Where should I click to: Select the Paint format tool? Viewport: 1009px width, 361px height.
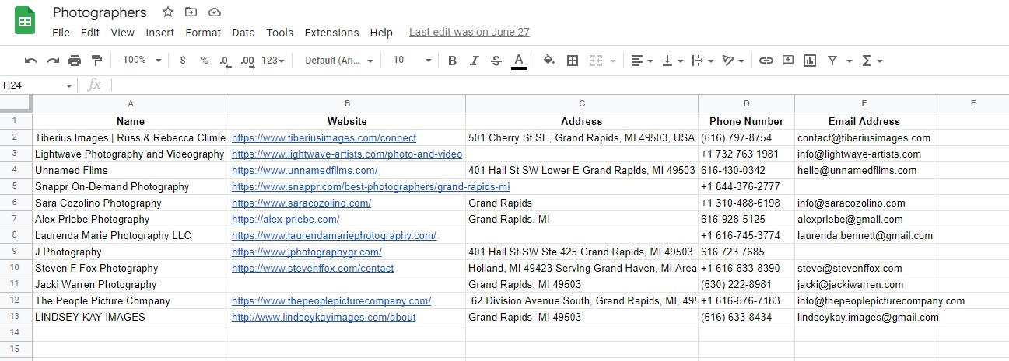(x=96, y=61)
